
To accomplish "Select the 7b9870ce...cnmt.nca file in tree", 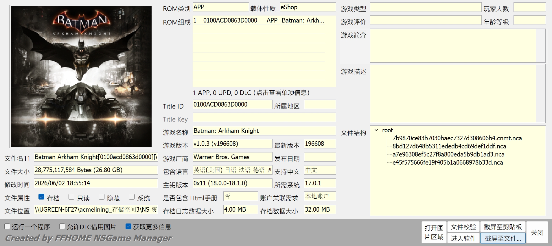I will [x=457, y=138].
